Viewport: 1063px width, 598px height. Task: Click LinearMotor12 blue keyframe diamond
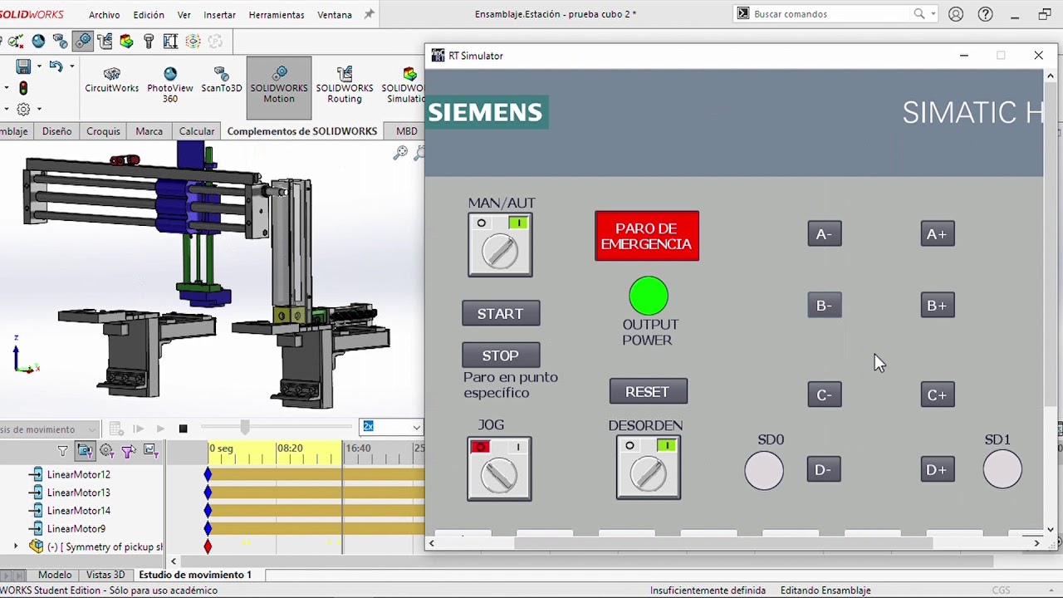pyautogui.click(x=208, y=474)
